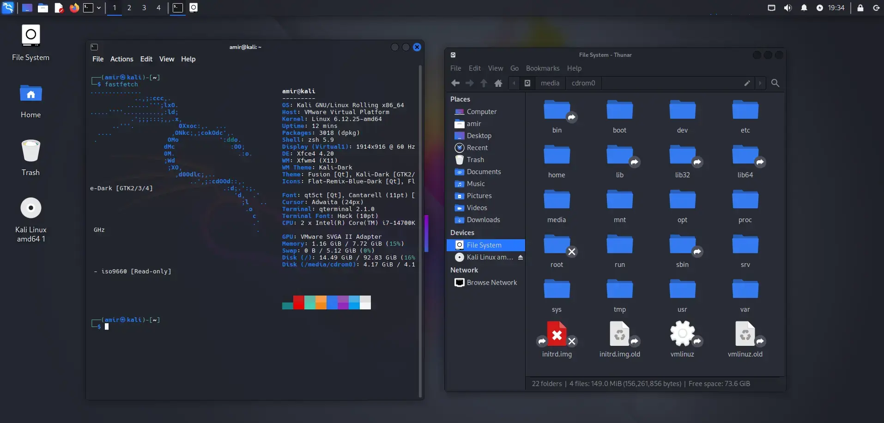Mute the volume from the system tray

click(x=788, y=8)
